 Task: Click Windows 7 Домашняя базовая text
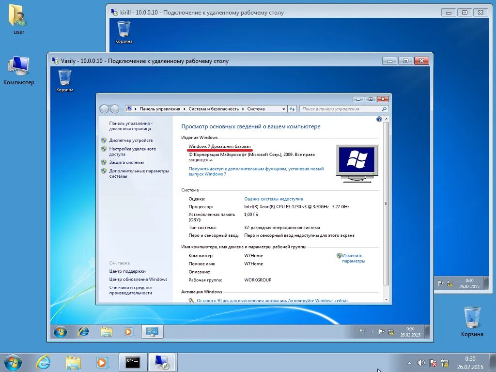[x=219, y=146]
